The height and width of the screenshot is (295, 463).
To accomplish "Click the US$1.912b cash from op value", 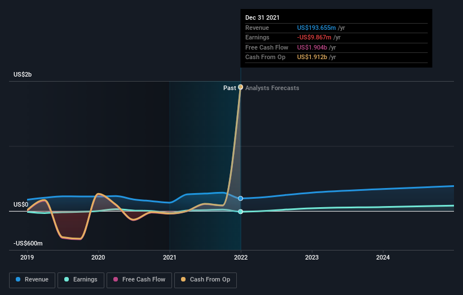I will [x=312, y=57].
